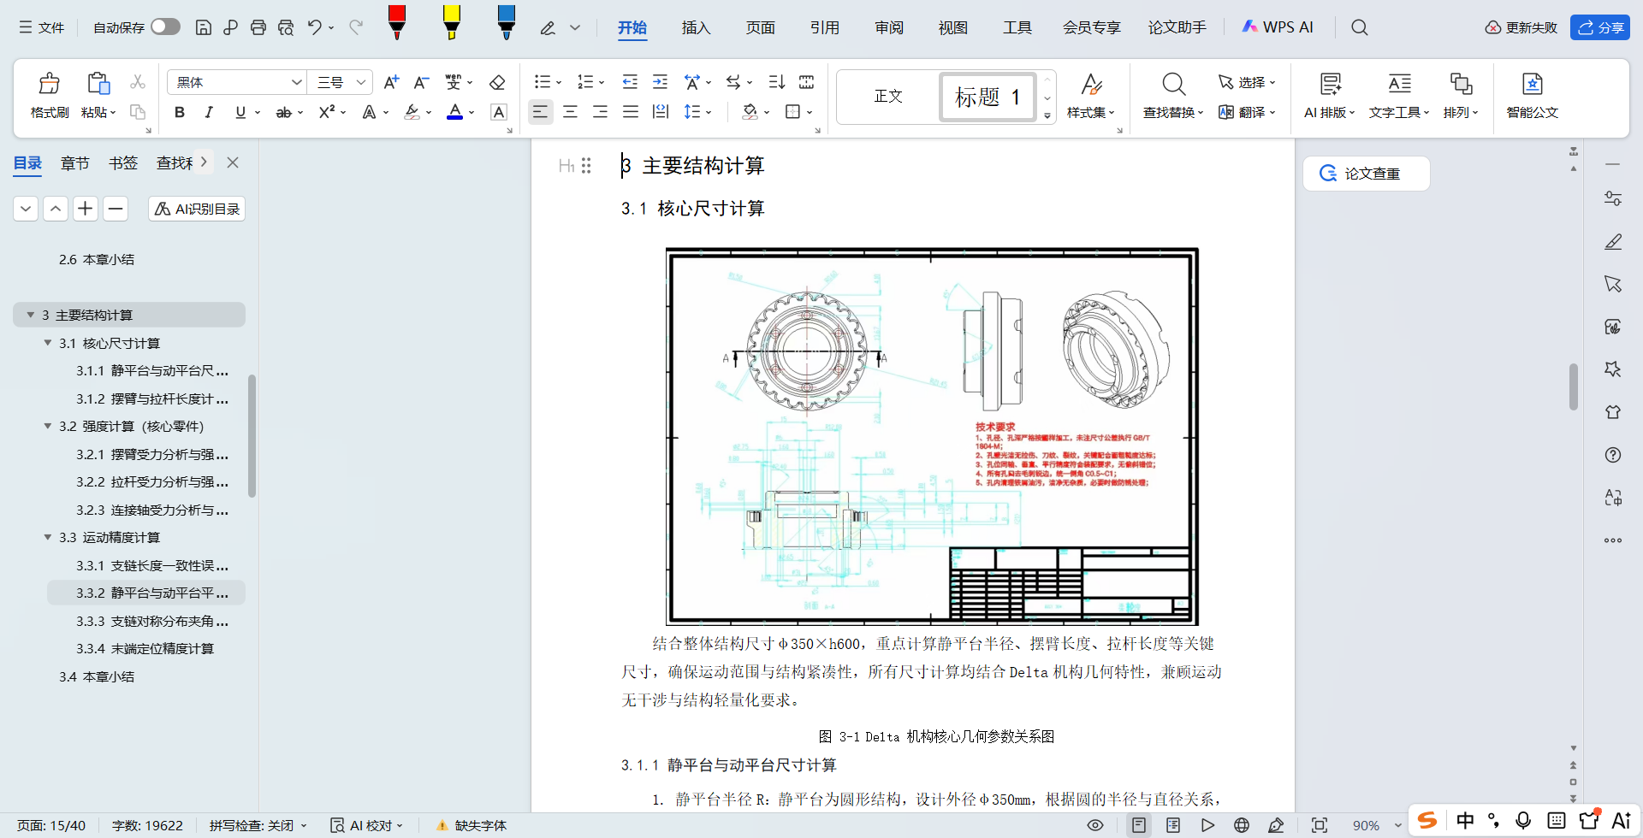Image resolution: width=1643 pixels, height=838 pixels.
Task: Open the microphone voice input icon
Action: tap(1523, 821)
